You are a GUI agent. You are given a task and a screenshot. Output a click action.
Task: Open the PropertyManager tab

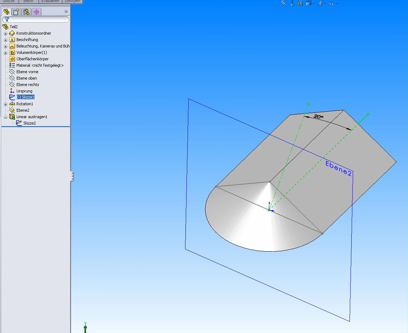click(16, 12)
